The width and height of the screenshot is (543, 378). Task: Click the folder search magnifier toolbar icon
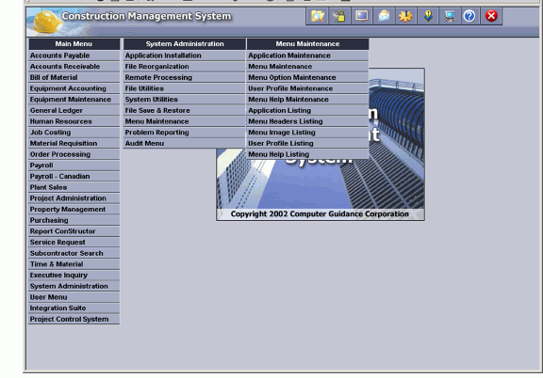point(317,16)
